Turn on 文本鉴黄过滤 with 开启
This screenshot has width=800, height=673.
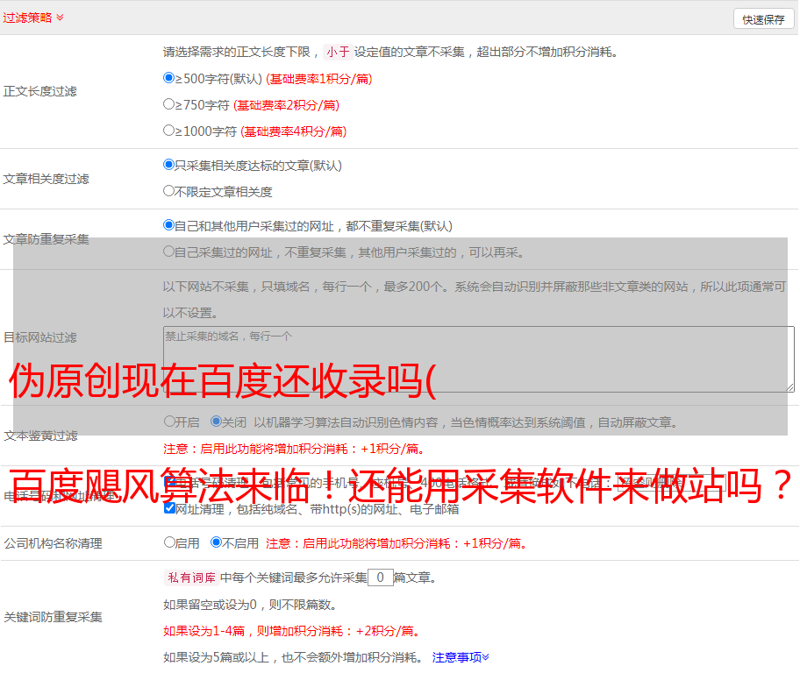pyautogui.click(x=169, y=422)
